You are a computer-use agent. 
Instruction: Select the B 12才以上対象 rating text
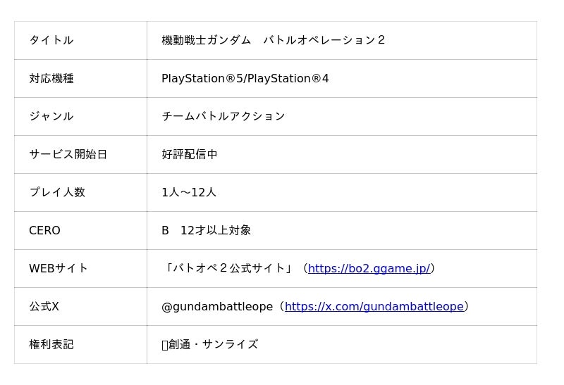(x=206, y=231)
